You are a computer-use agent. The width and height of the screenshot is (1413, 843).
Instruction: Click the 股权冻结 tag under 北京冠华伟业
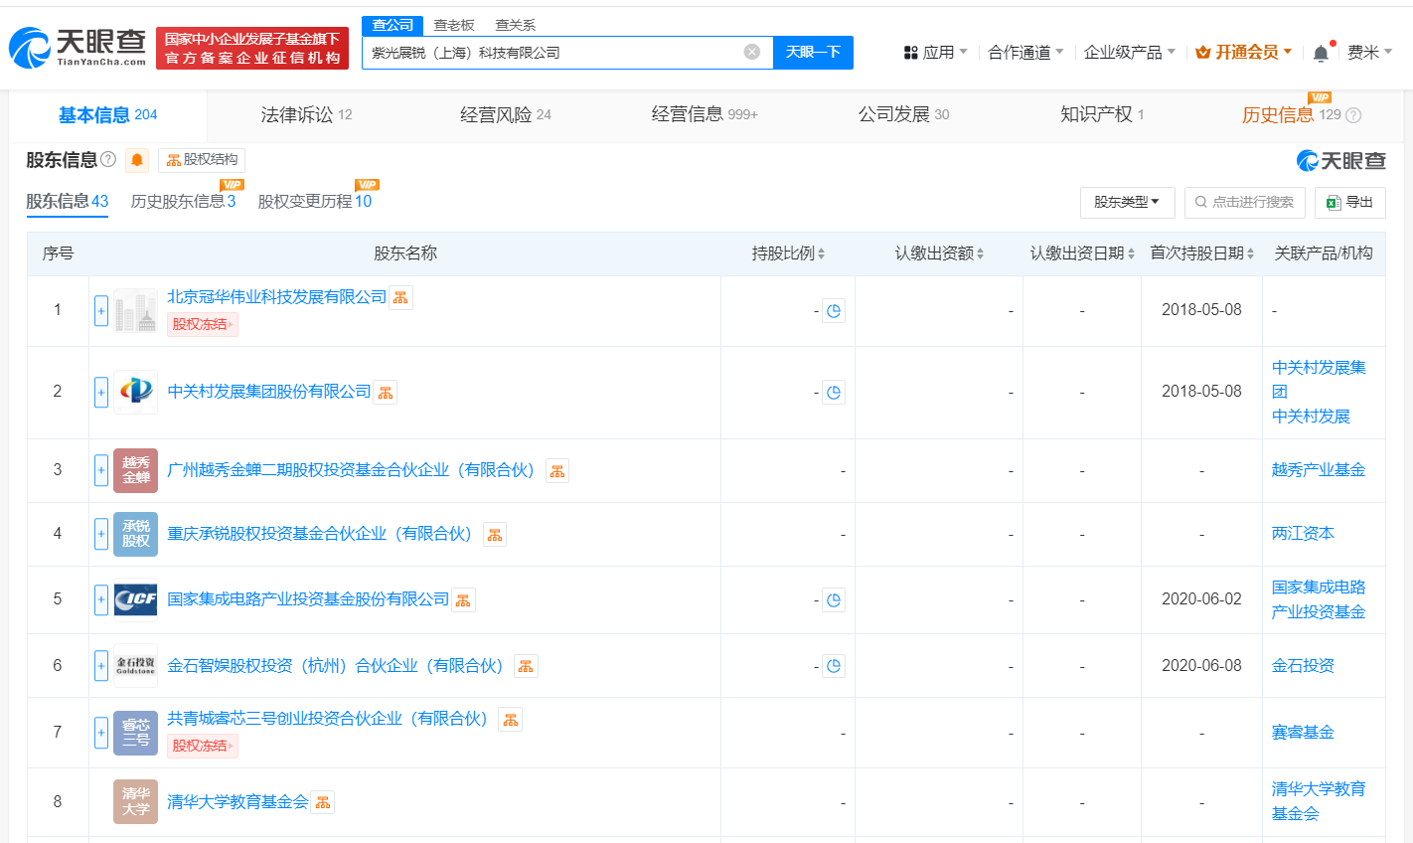[x=203, y=325]
